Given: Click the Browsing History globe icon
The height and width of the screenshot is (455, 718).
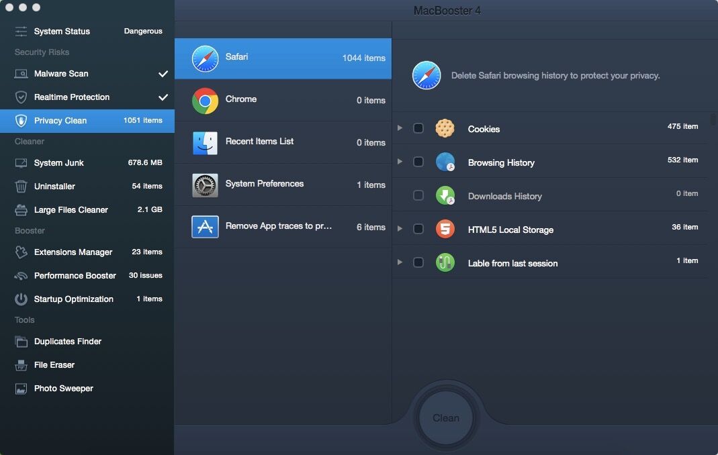Looking at the screenshot, I should tap(445, 162).
